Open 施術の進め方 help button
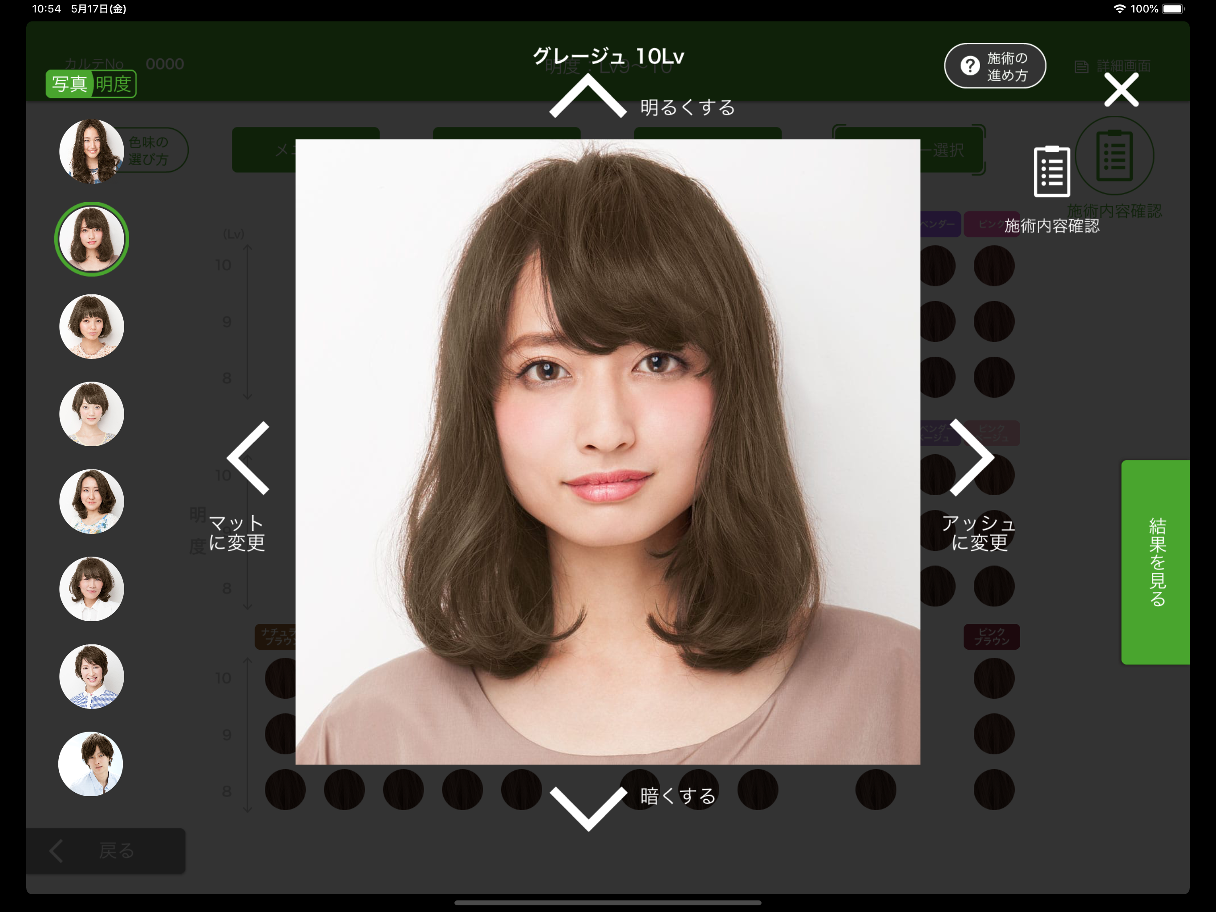The width and height of the screenshot is (1216, 912). 994,66
